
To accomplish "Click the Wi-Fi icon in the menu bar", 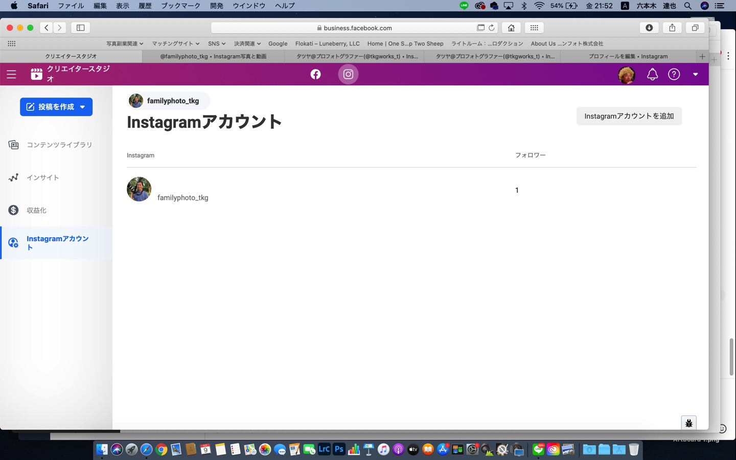I will (539, 6).
